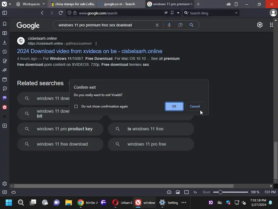This screenshot has height=209, width=278.
Task: Search windows 11 pro free
Action: (x=151, y=144)
